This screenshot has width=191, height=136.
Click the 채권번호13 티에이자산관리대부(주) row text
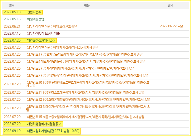point(88,108)
